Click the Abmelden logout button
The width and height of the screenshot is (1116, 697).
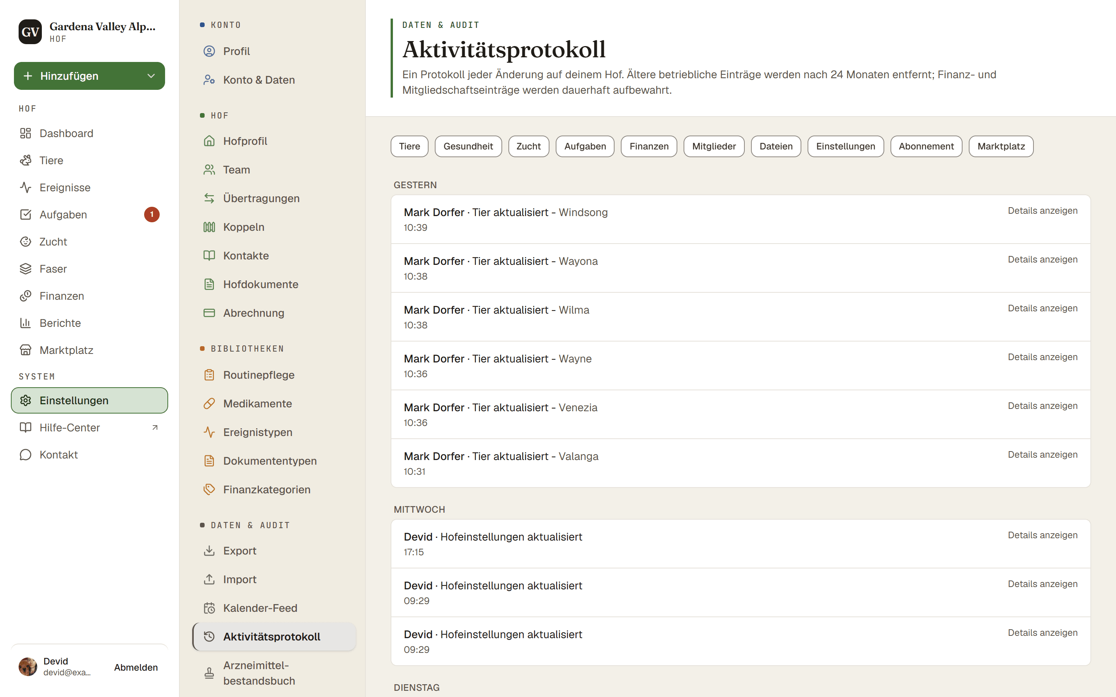point(136,667)
